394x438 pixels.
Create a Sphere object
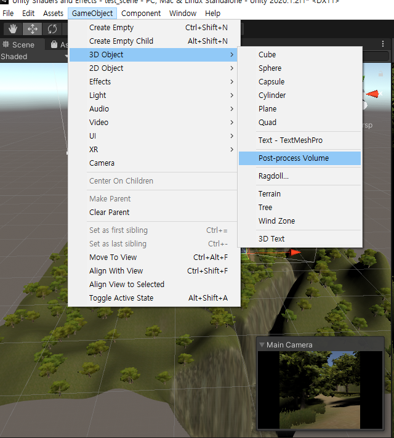tap(300, 68)
